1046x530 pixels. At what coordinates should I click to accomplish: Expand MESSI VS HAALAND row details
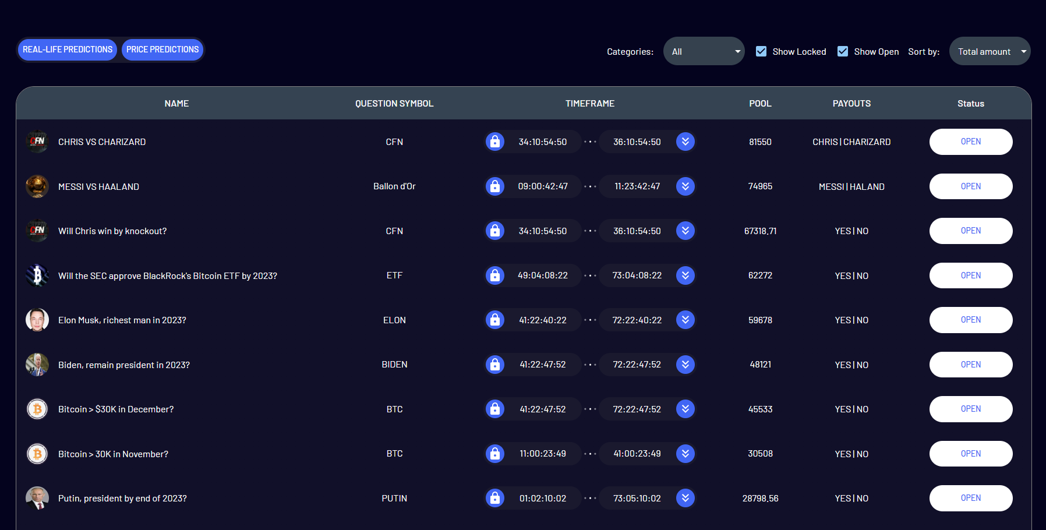click(685, 186)
